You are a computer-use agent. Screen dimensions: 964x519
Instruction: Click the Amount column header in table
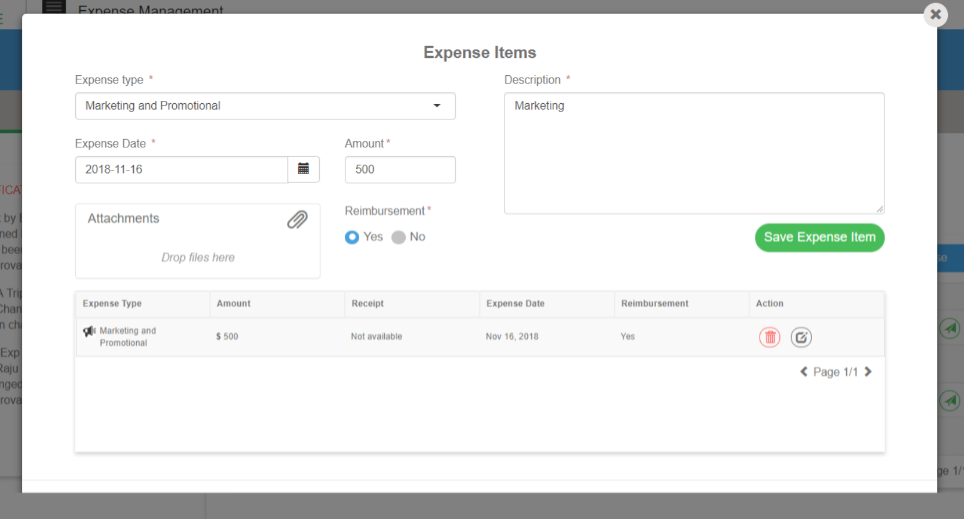[x=234, y=304]
